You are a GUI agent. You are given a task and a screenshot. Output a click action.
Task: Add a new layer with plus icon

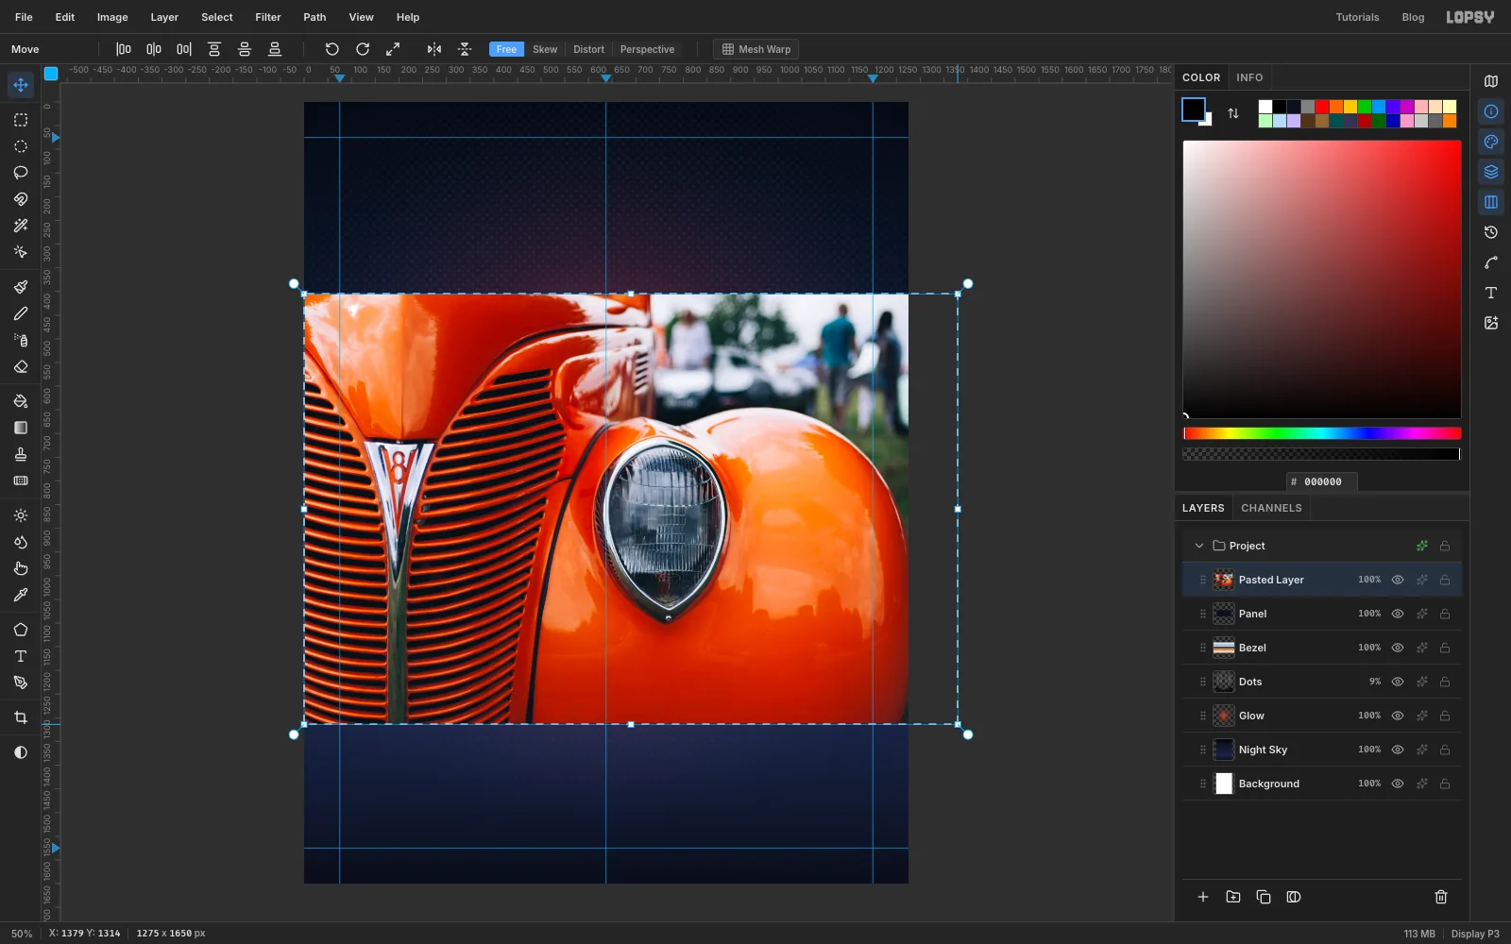(x=1203, y=897)
